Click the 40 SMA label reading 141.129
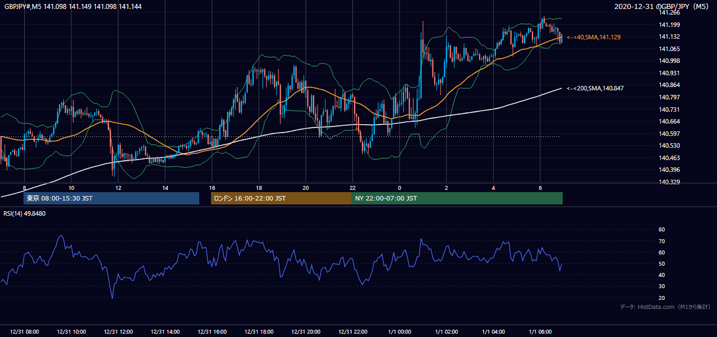717x337 pixels. 594,37
